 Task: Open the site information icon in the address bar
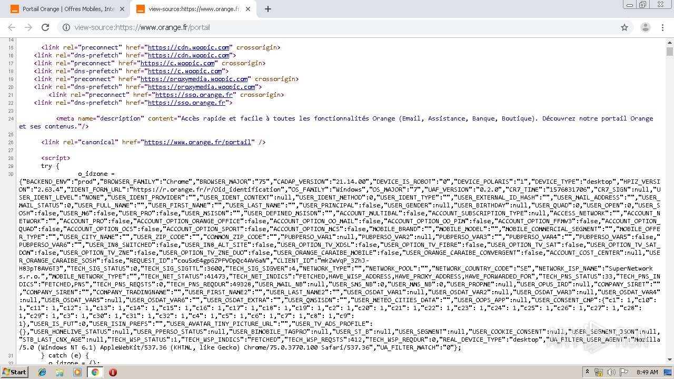(66, 27)
